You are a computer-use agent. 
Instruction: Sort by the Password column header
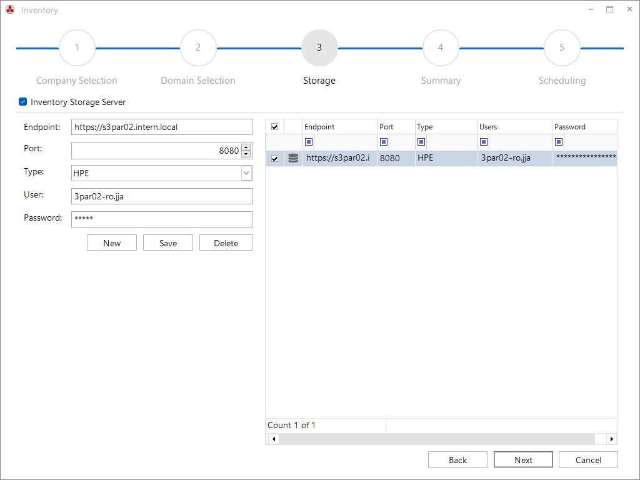coord(585,127)
